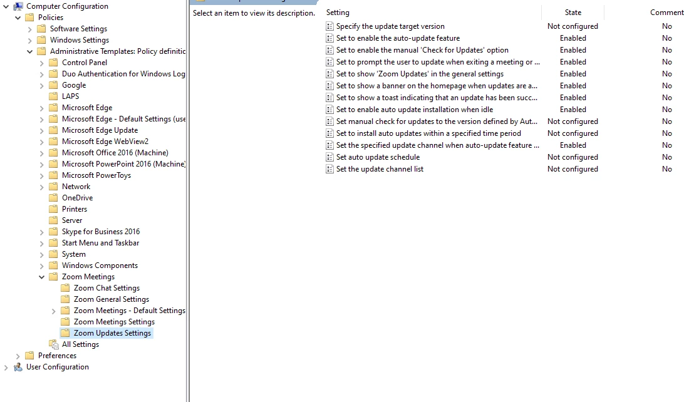Select 'Set to prompt the user to update when exiting a meeting' policy

click(438, 62)
